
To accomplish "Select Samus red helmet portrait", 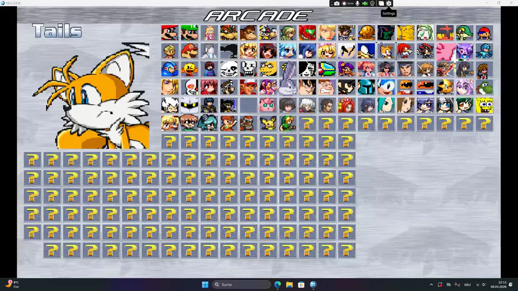I will (307, 33).
